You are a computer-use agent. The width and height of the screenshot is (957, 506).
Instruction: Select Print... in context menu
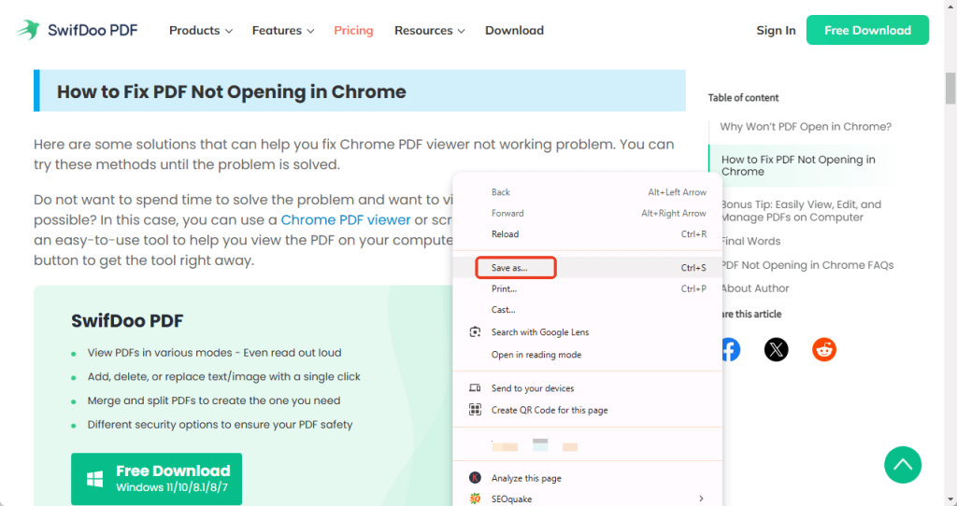pyautogui.click(x=588, y=289)
